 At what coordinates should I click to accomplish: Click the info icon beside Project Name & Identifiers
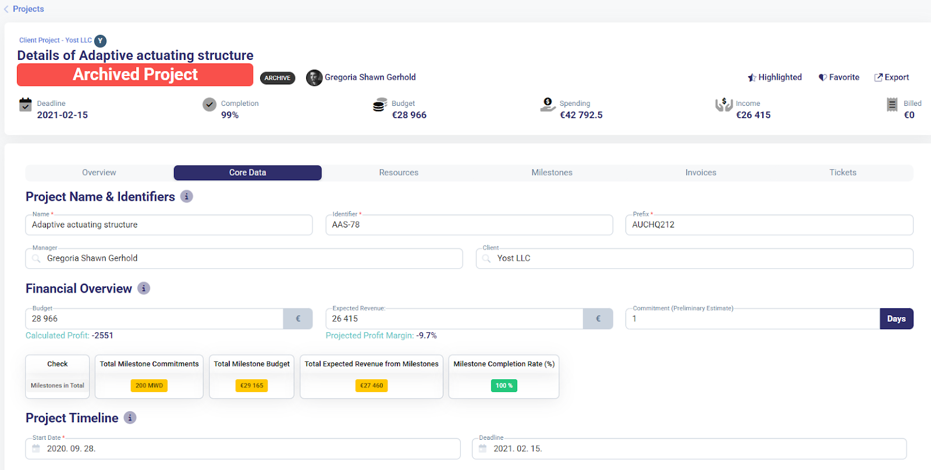pos(186,197)
